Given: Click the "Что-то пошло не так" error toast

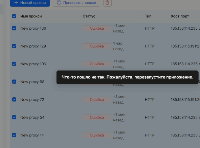Looking at the screenshot, I should pos(128,77).
